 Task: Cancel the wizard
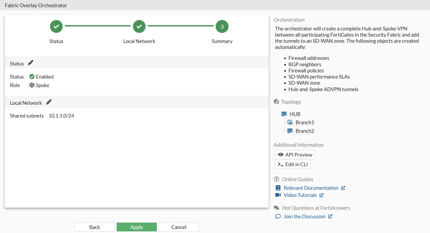(x=179, y=227)
